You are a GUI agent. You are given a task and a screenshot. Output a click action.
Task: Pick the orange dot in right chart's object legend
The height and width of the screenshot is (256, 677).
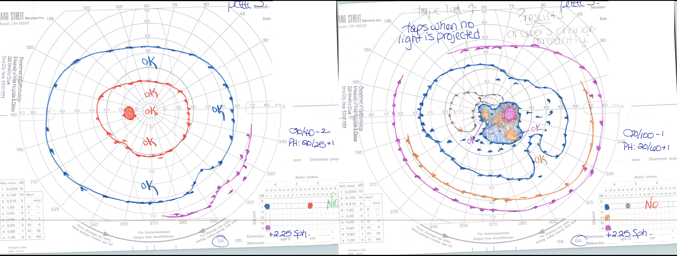pyautogui.click(x=607, y=217)
